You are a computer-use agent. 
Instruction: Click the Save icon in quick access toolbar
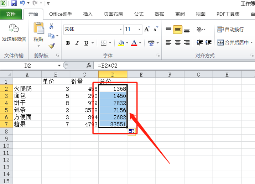[x=14, y=3]
